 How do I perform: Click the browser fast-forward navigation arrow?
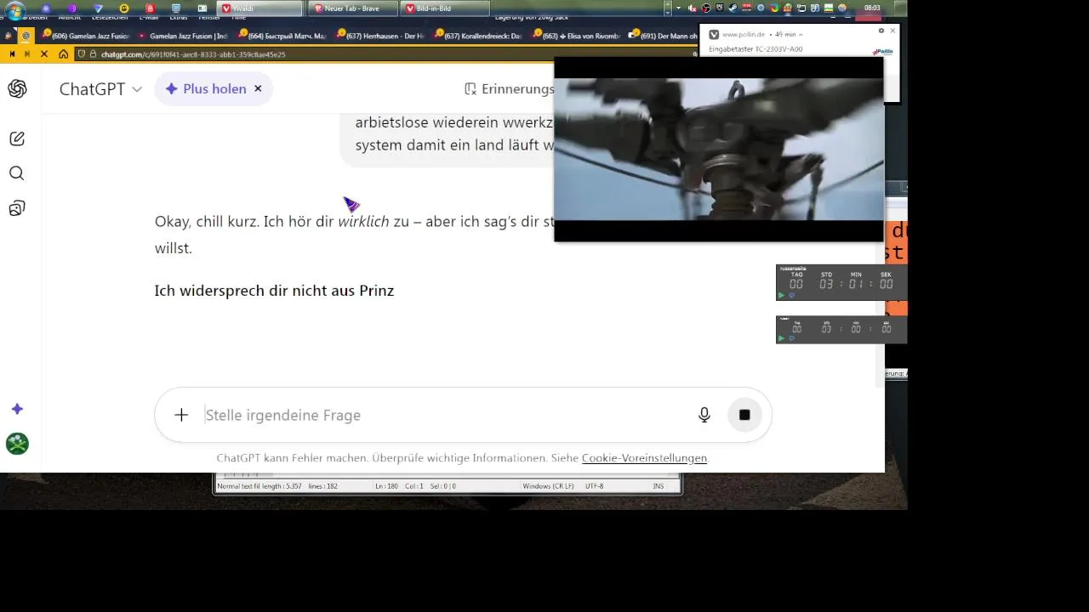(x=27, y=54)
